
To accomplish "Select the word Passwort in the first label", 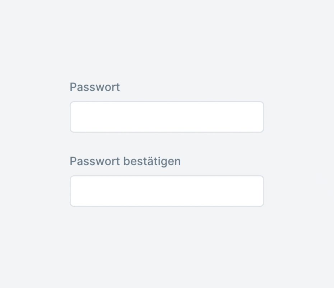I will point(95,87).
